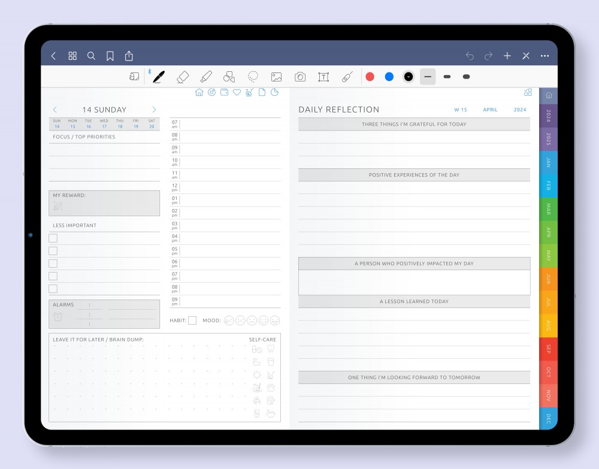Jump to SAT 20 in week strip
Viewport: 599px width, 469px height.
(152, 124)
